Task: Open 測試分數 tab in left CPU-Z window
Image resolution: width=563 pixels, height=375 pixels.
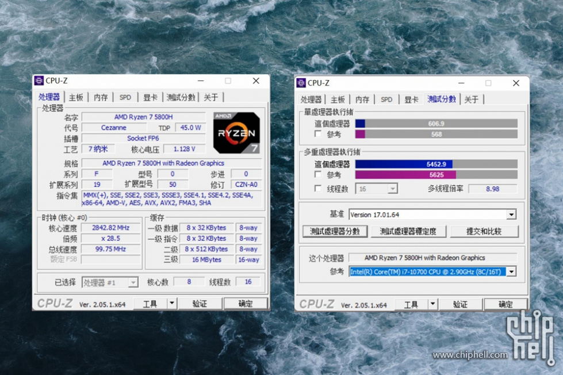Action: pyautogui.click(x=181, y=97)
